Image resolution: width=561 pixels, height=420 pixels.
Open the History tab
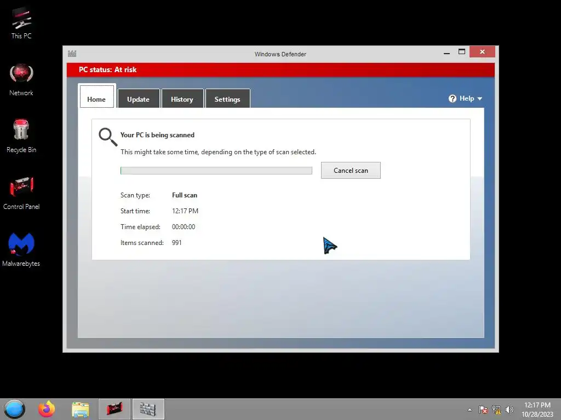tap(182, 98)
